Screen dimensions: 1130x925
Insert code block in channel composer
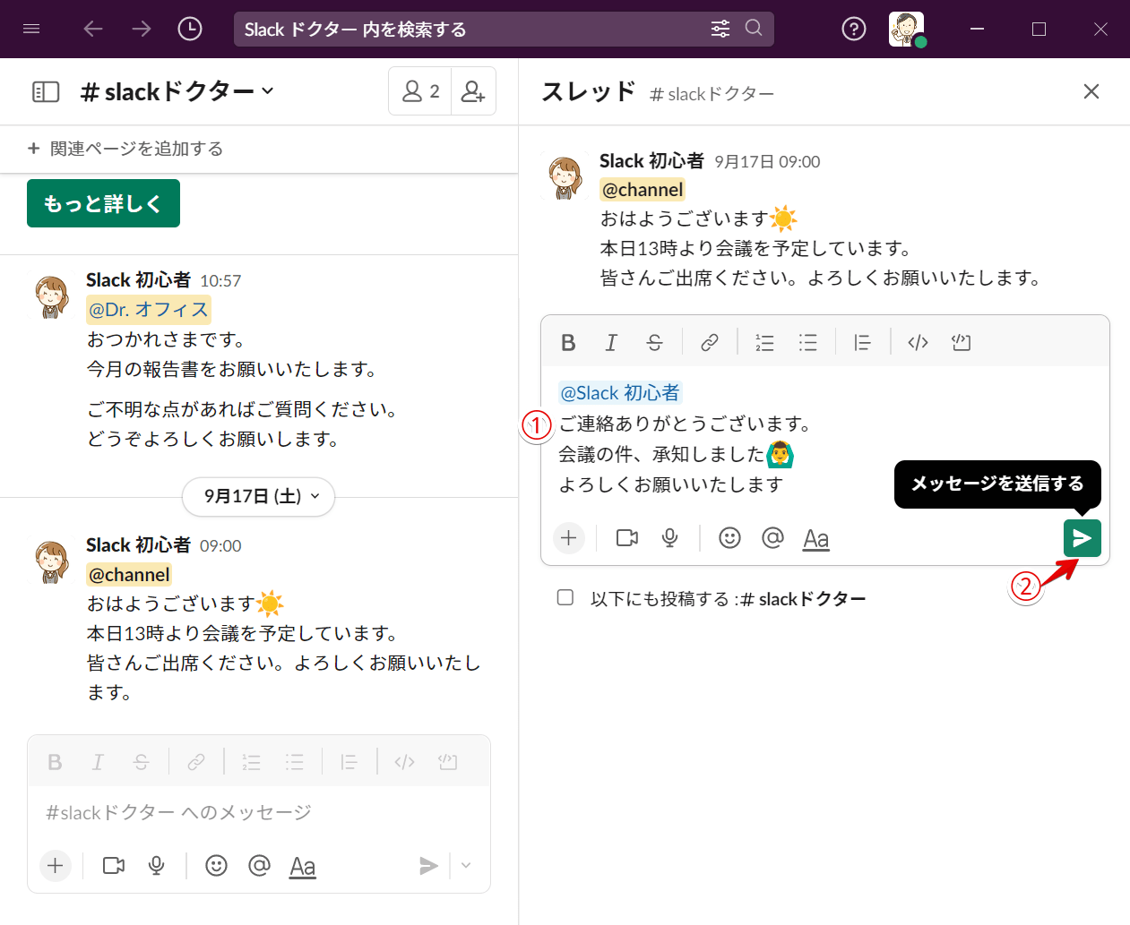447,762
